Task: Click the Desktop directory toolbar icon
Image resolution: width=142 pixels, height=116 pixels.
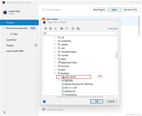Action: (51, 28)
